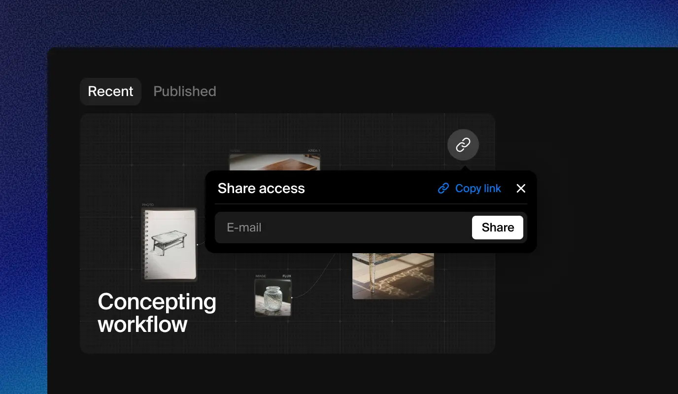Click the Share access dialog title
The image size is (678, 394).
coord(261,188)
